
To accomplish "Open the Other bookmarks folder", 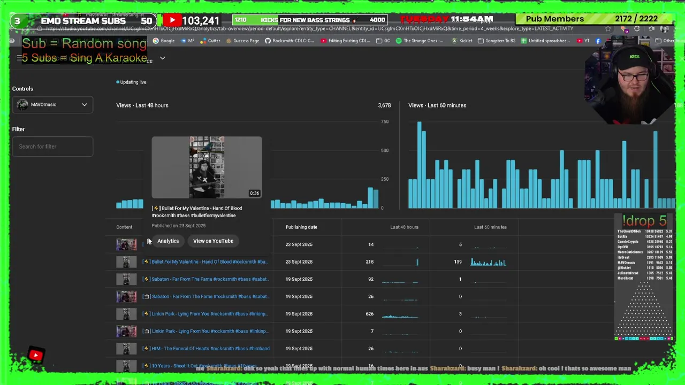I will pos(664,41).
